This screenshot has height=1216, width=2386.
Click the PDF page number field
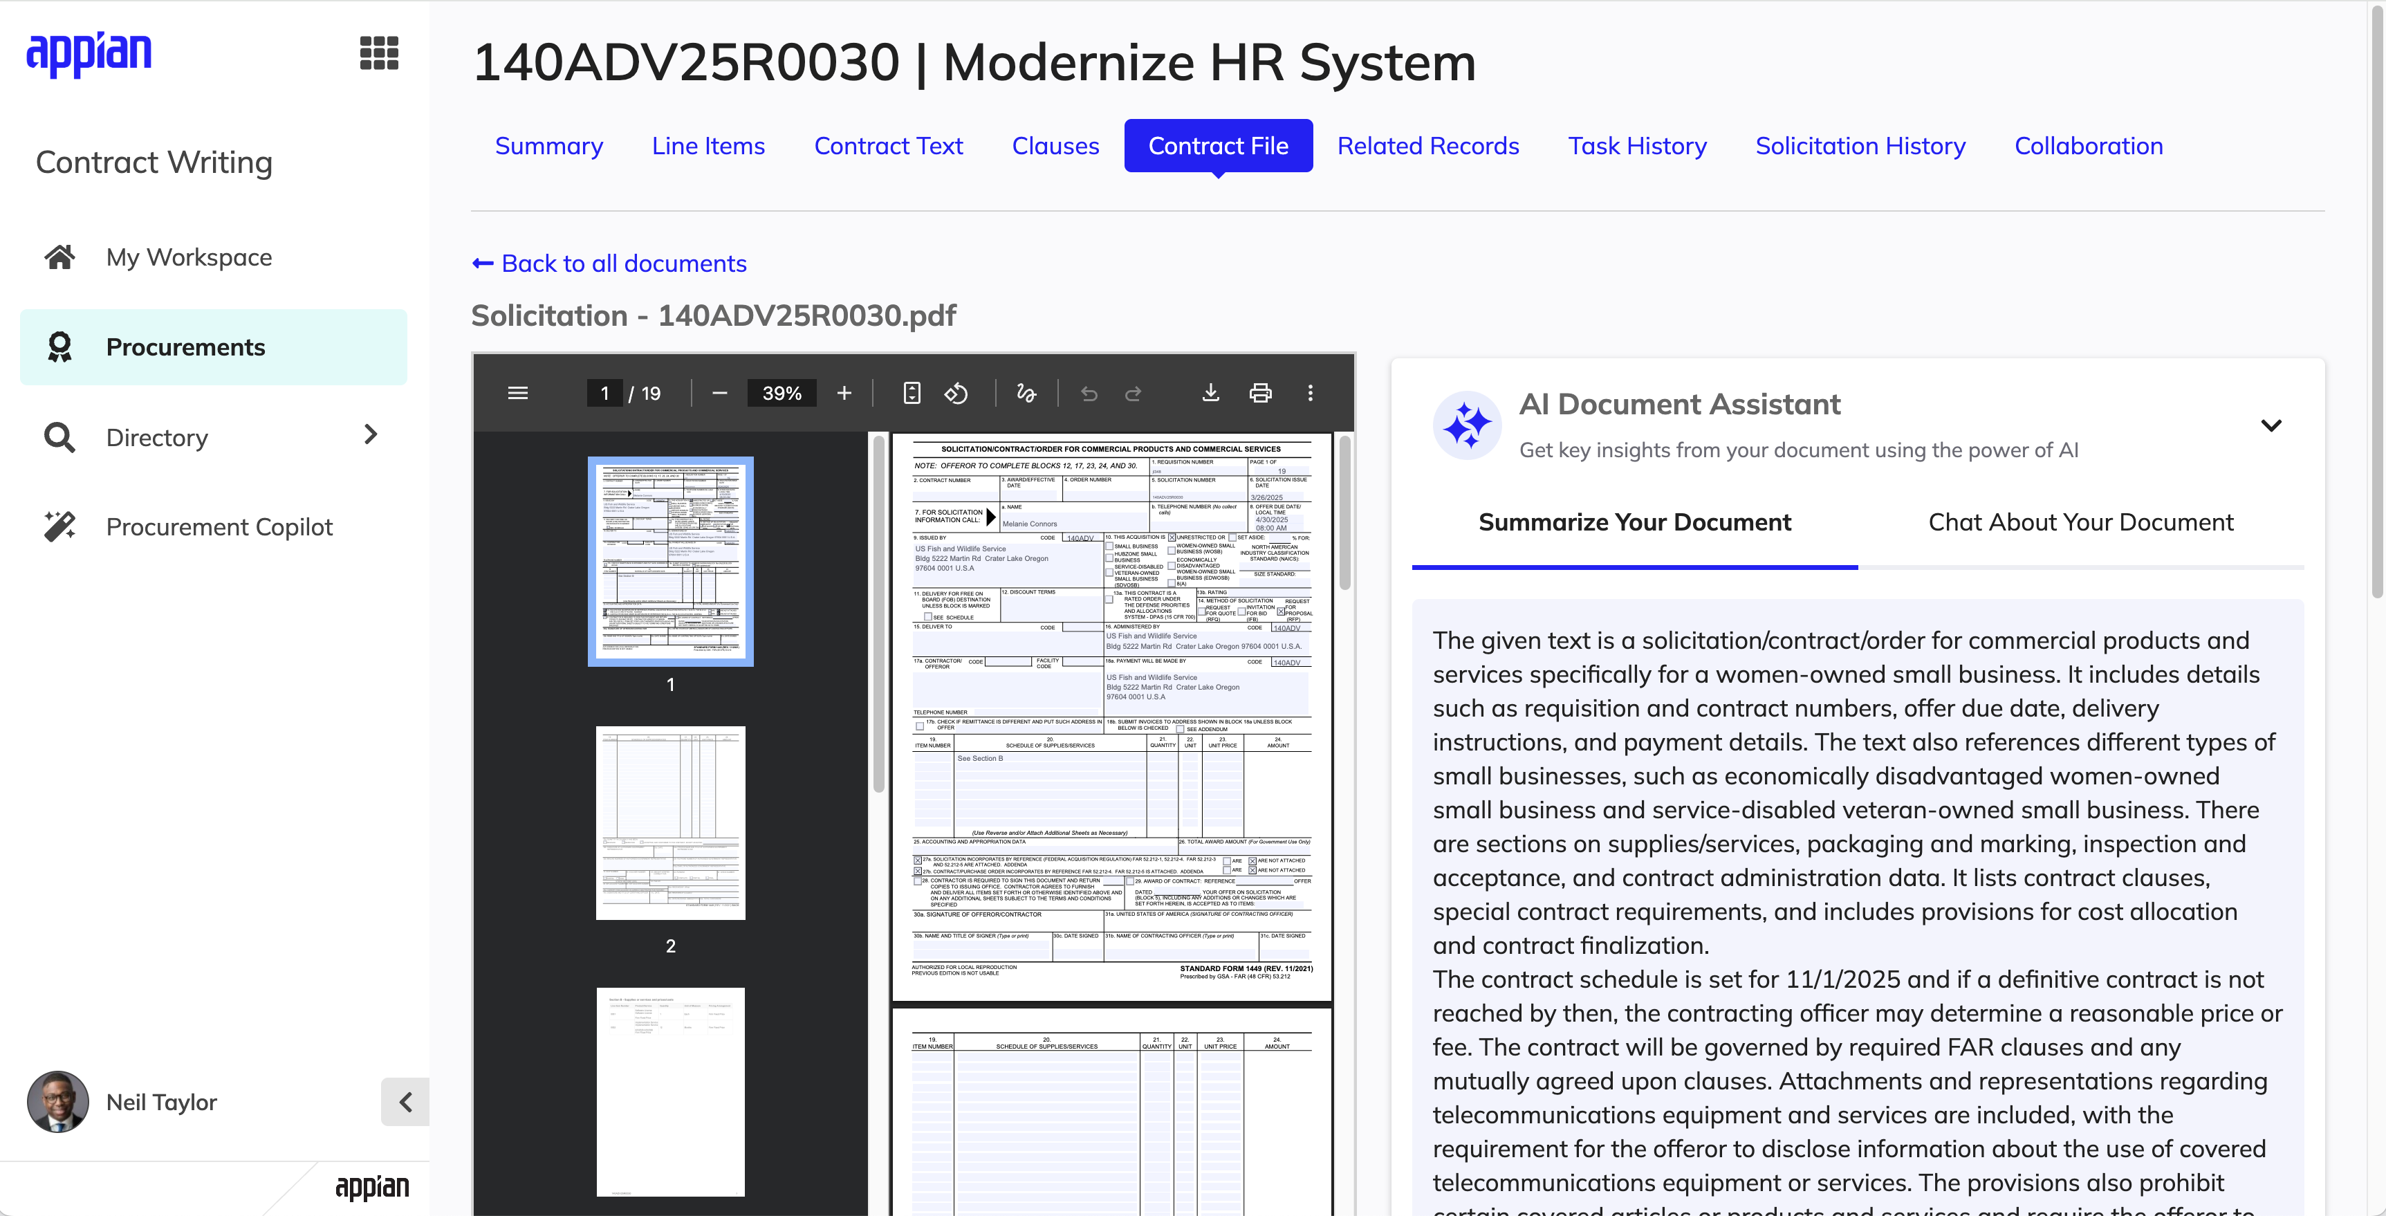[x=605, y=393]
